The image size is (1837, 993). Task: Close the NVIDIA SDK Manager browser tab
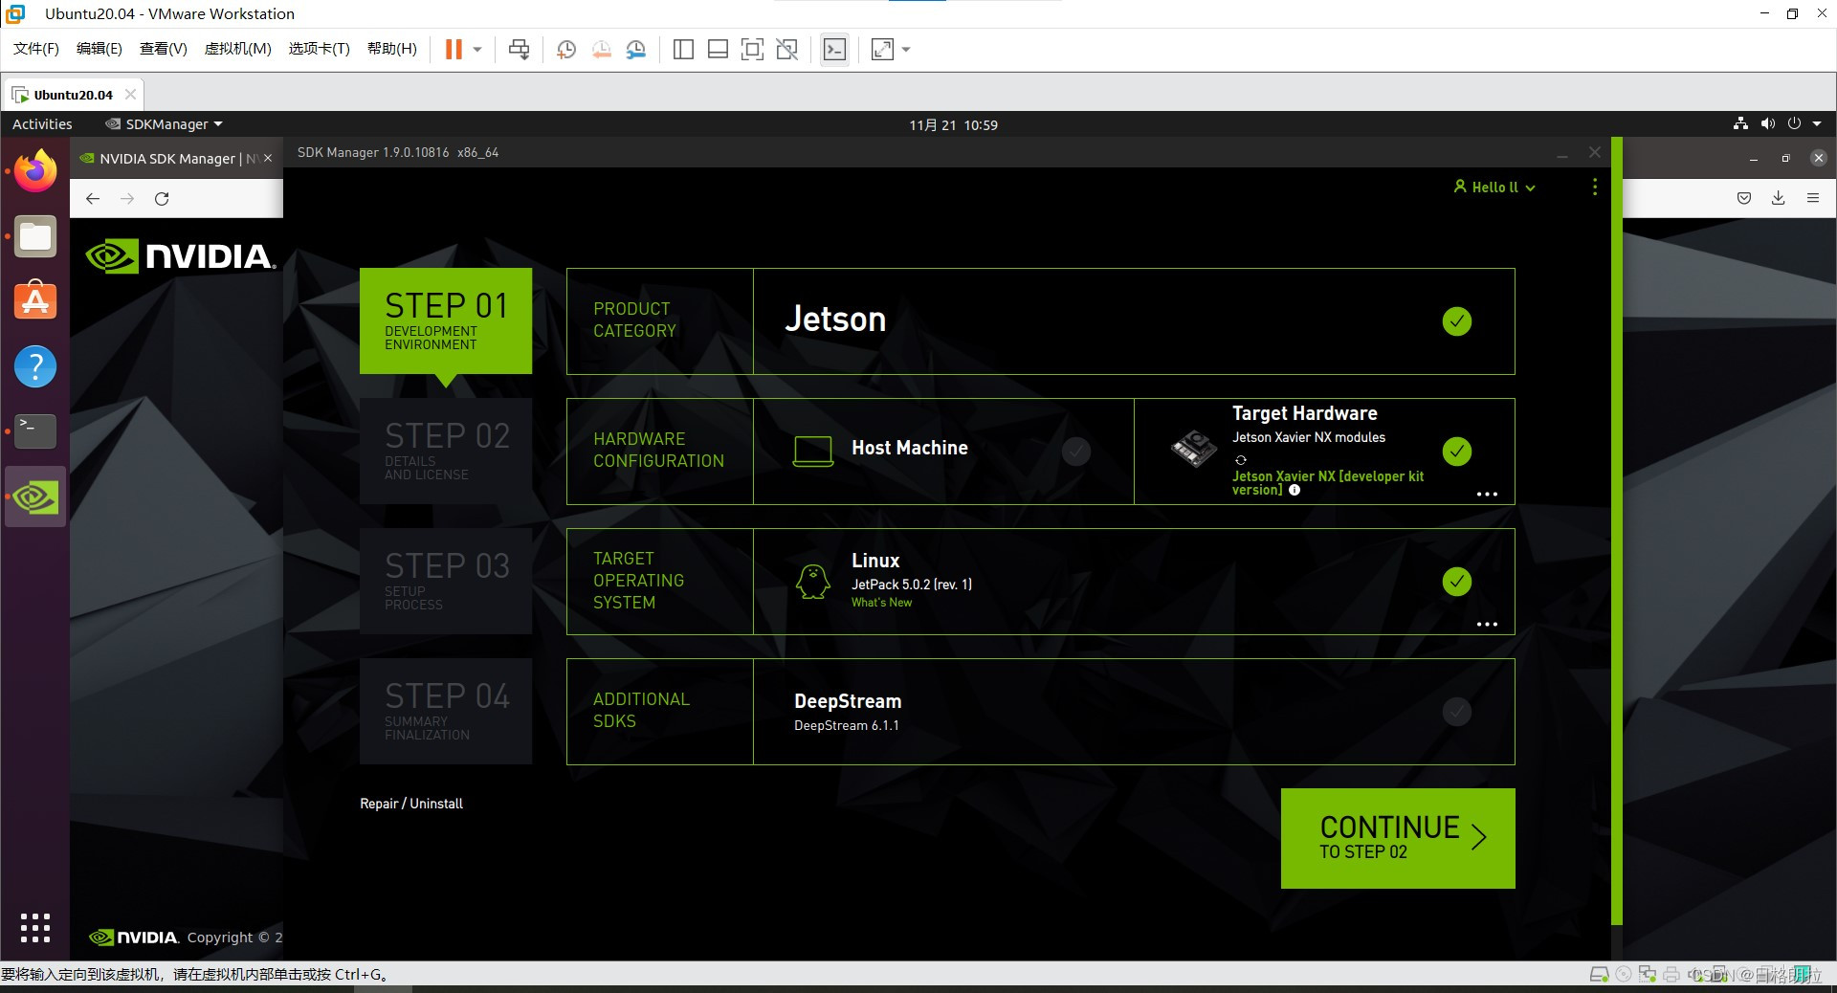[x=268, y=158]
